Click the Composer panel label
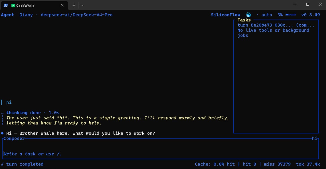This screenshot has height=169, width=326. (x=14, y=138)
